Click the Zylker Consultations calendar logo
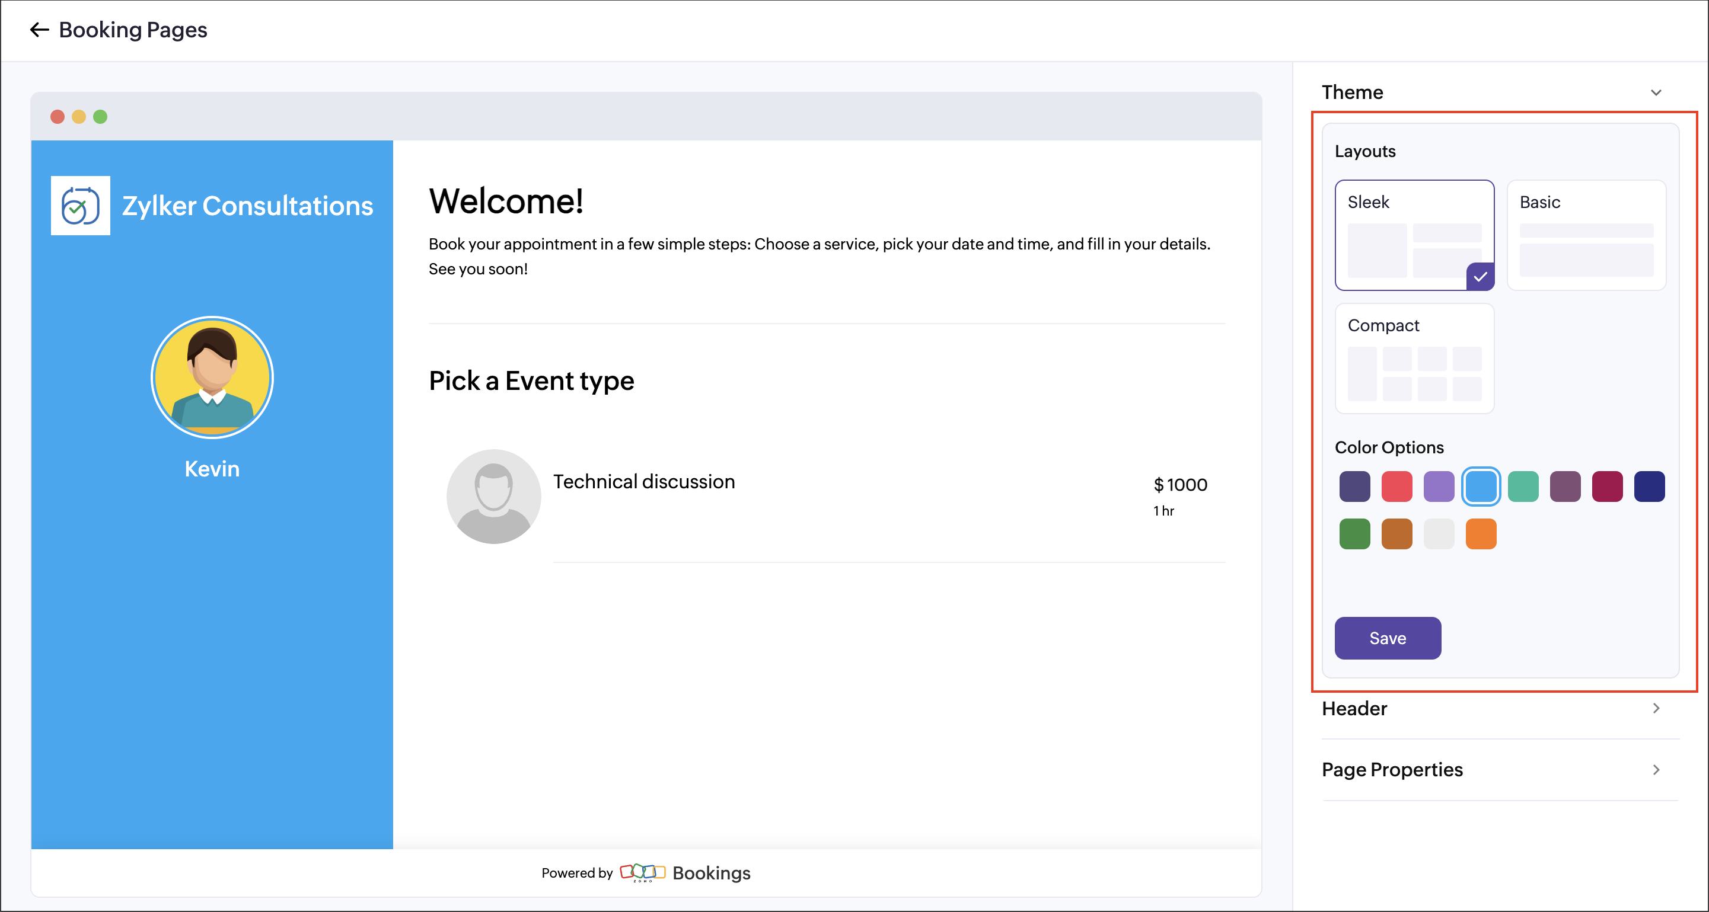The width and height of the screenshot is (1709, 912). 80,206
